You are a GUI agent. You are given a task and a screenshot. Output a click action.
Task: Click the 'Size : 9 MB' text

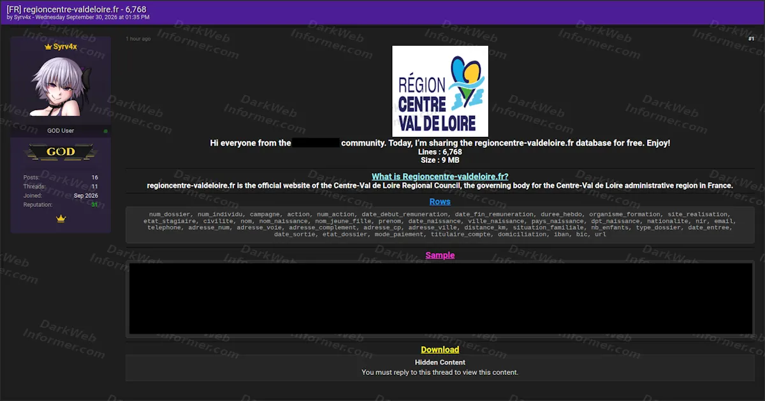[440, 160]
